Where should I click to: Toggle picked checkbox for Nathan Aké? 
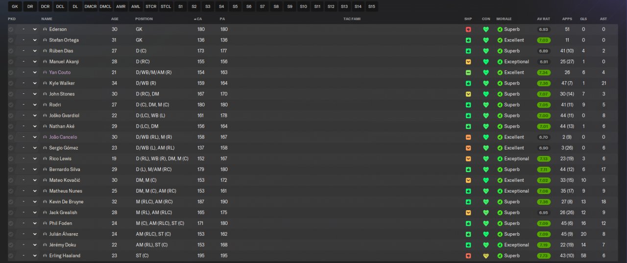(x=11, y=127)
